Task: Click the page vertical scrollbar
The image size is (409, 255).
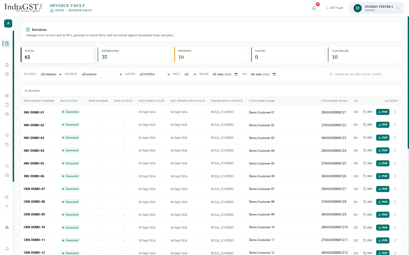Action: 408,82
